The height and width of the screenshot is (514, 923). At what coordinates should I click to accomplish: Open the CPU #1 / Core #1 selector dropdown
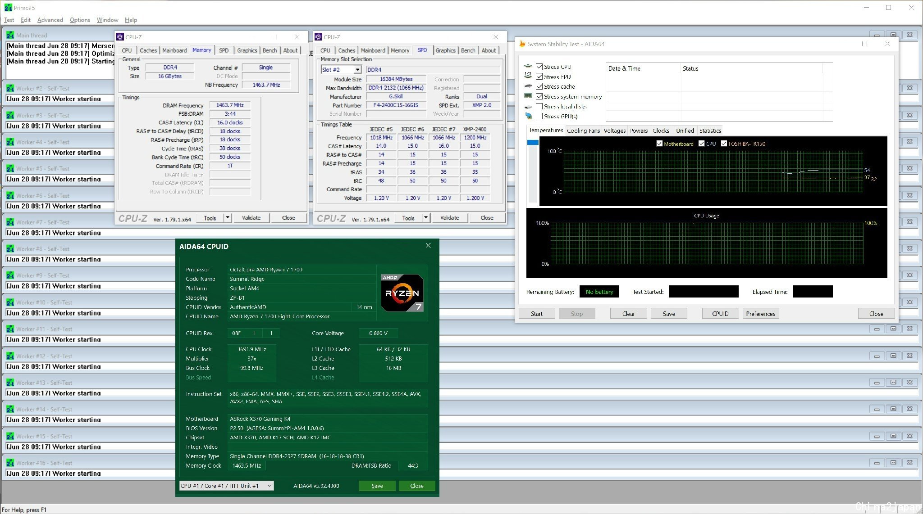[x=227, y=486]
